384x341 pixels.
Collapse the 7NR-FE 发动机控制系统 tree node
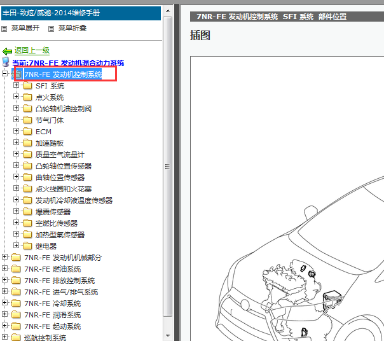coord(4,73)
